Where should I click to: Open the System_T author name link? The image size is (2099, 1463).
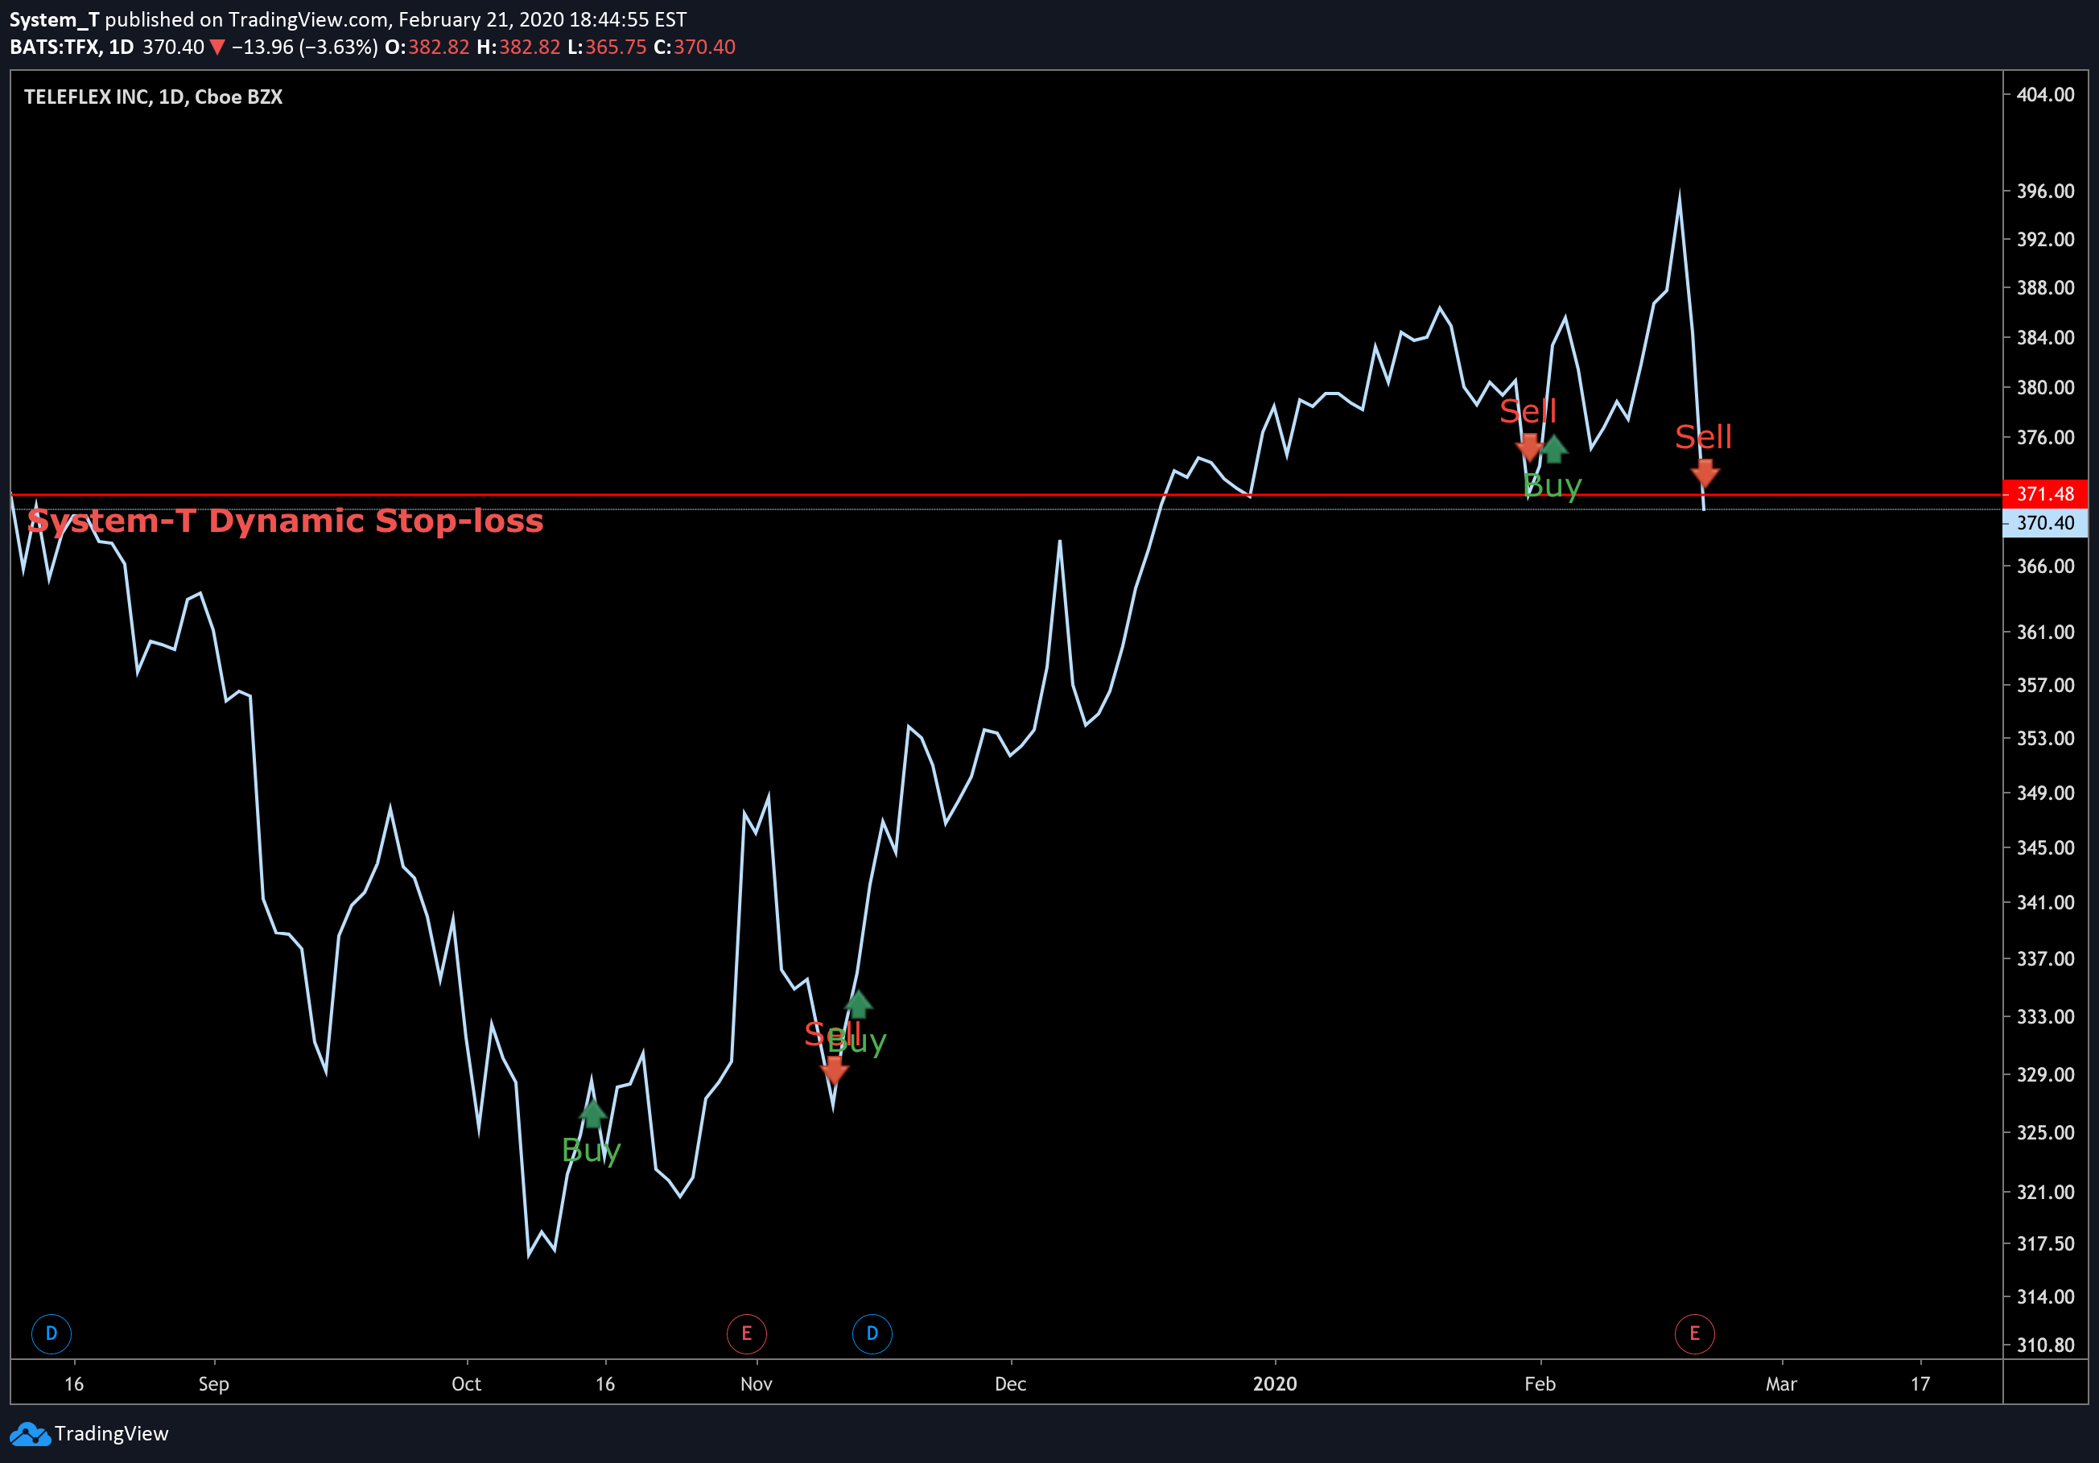point(54,19)
